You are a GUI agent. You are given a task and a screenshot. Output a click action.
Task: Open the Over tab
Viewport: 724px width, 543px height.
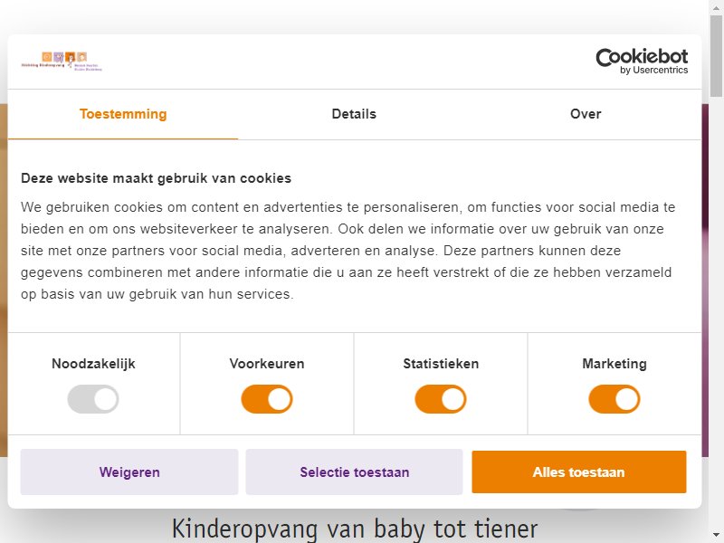tap(586, 114)
